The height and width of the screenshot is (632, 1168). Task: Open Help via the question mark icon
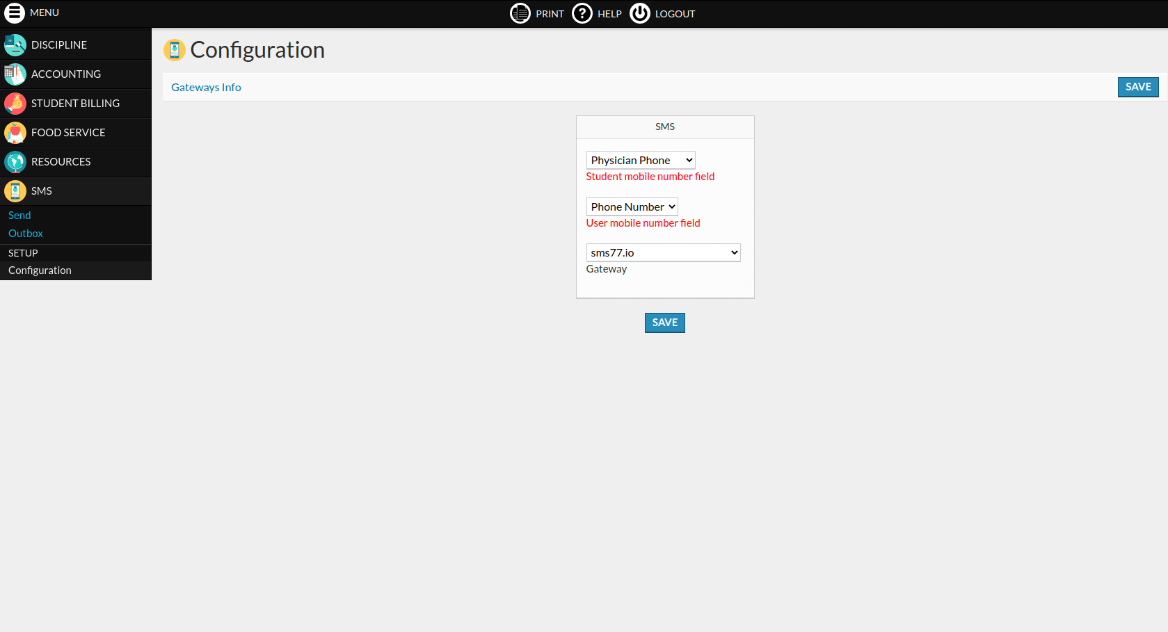(x=582, y=13)
